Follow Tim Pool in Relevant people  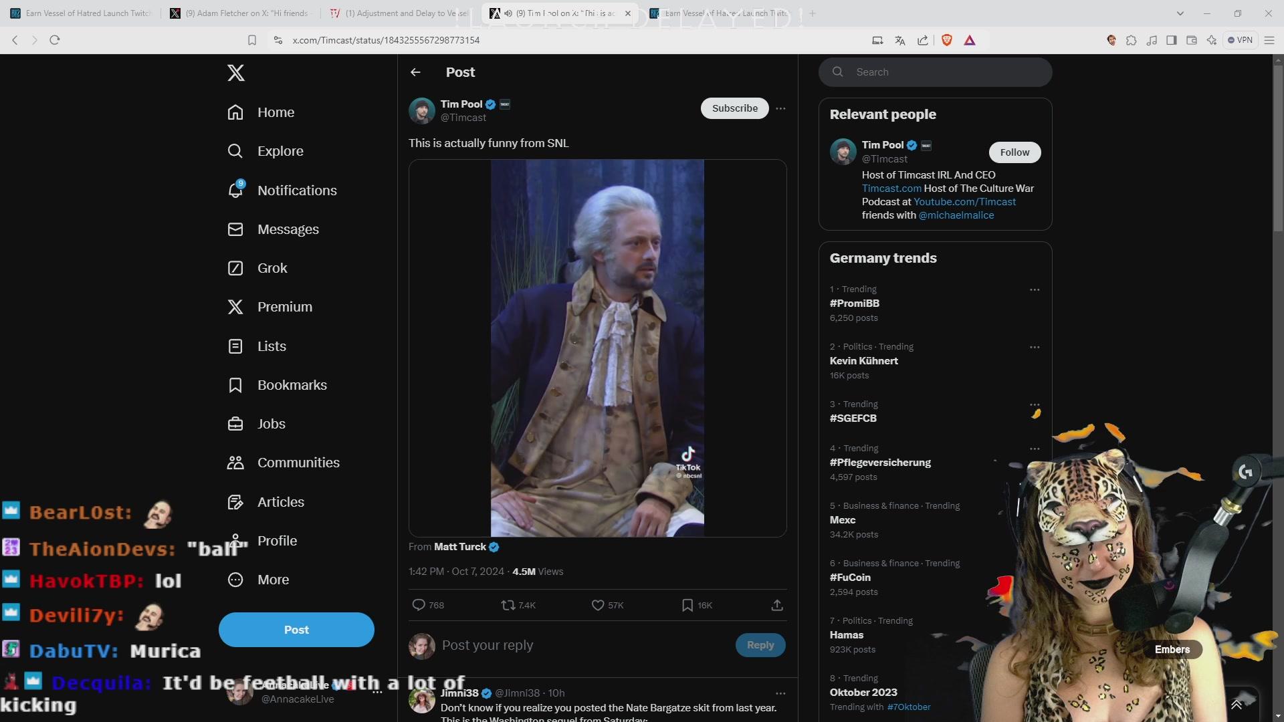point(1014,152)
